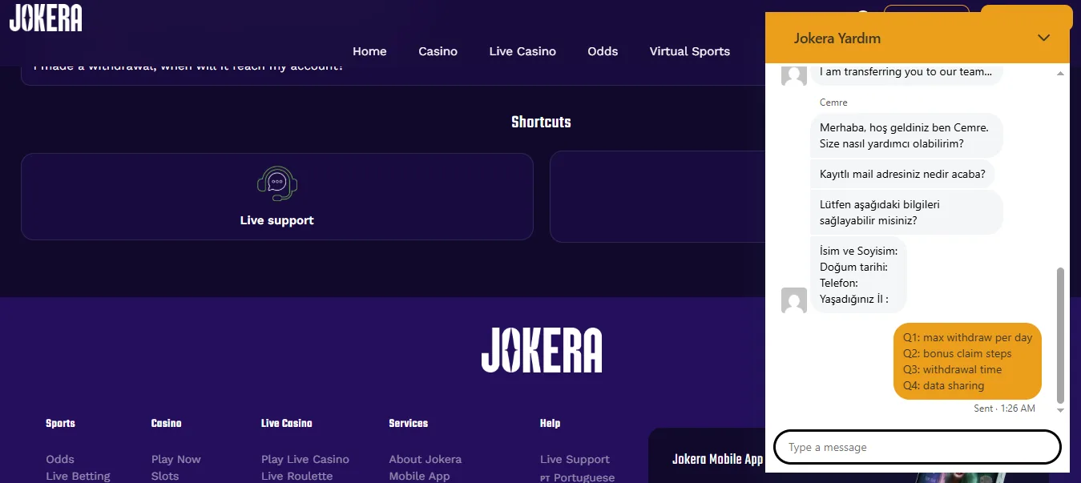Click the 'Sent · 1:26 AM' timestamp

1004,409
